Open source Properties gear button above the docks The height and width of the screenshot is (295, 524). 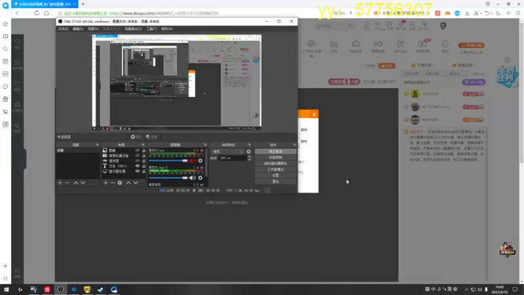click(x=136, y=137)
